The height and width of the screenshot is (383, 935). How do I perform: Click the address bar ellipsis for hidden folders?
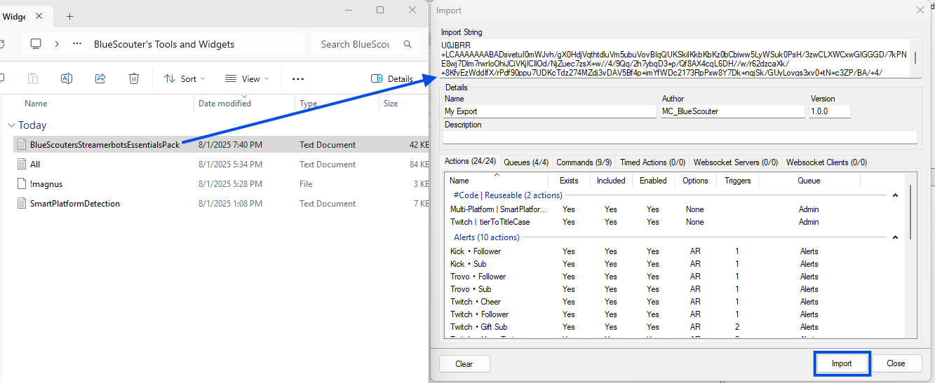(77, 44)
